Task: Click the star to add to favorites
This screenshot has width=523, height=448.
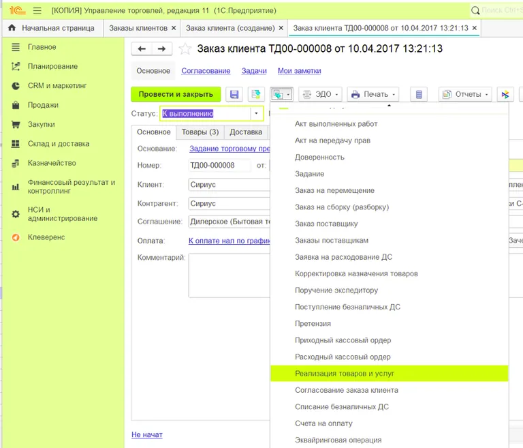Action: tap(185, 49)
